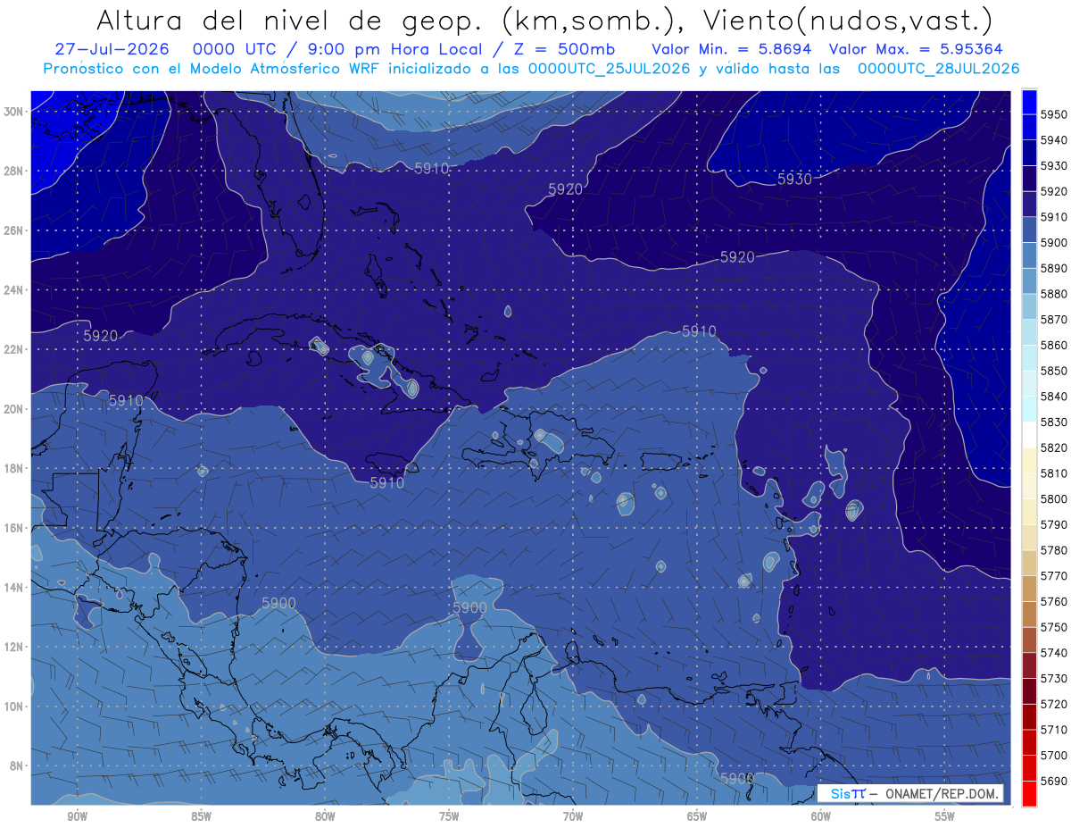Pick the bright red swatch below 5690
This screenshot has height=828, width=1071.
(1029, 793)
